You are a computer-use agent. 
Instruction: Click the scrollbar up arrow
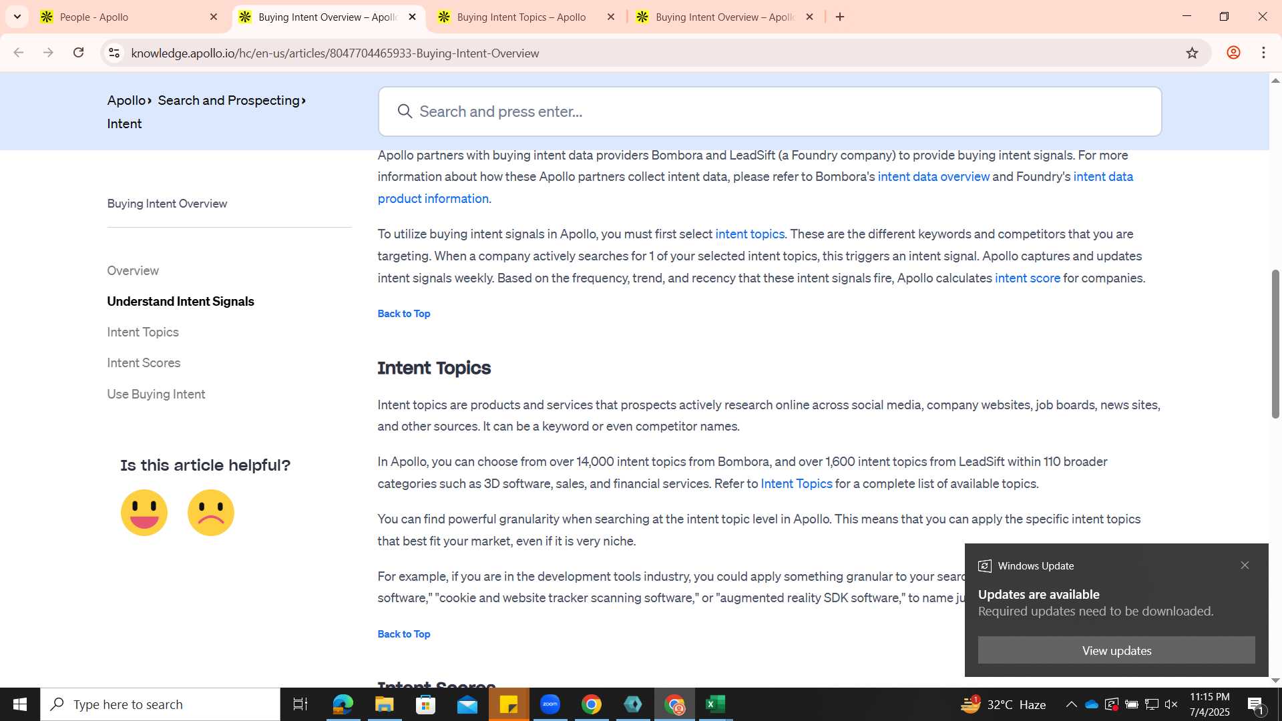pos(1275,80)
